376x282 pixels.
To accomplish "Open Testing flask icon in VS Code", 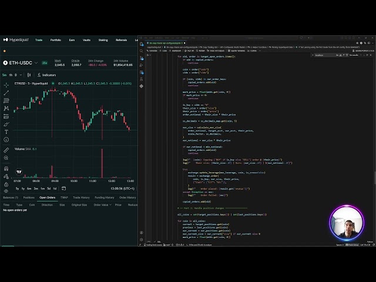I will point(142,79).
